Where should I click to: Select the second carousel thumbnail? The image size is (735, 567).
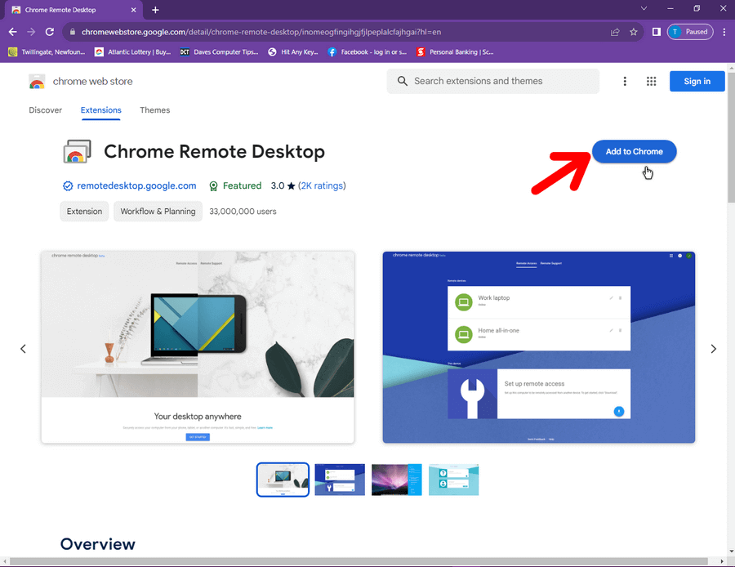coord(340,480)
